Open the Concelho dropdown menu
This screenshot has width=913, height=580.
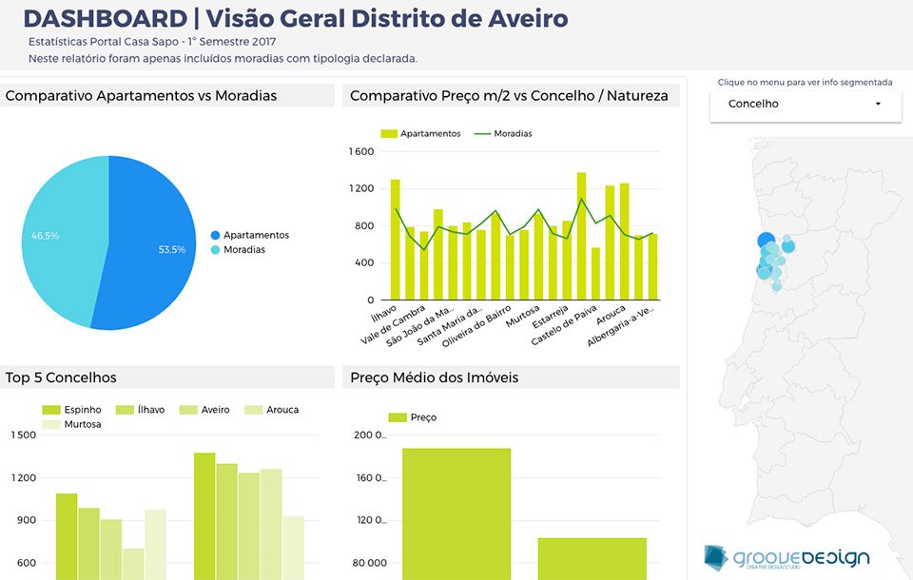coord(806,105)
